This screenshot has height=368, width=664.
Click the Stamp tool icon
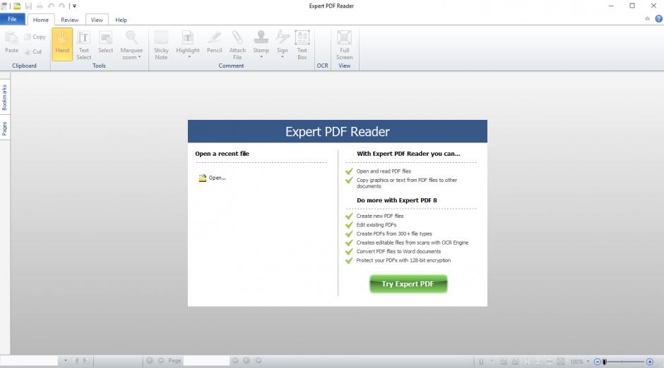(x=261, y=37)
